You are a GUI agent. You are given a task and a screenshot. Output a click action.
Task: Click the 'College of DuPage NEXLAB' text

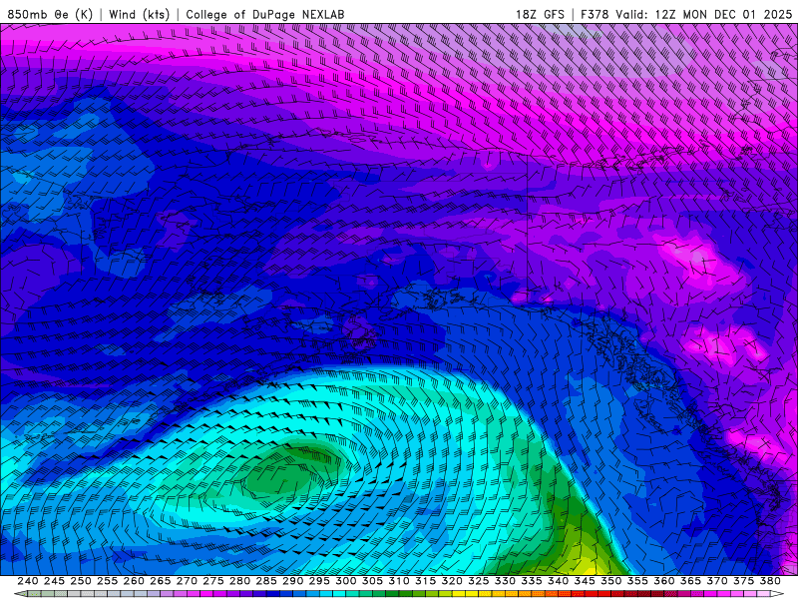[x=265, y=14]
